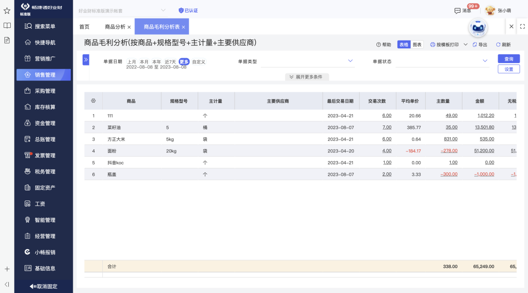Open the robot assistant icon
Viewport: 528px width, 293px height.
pos(478,28)
